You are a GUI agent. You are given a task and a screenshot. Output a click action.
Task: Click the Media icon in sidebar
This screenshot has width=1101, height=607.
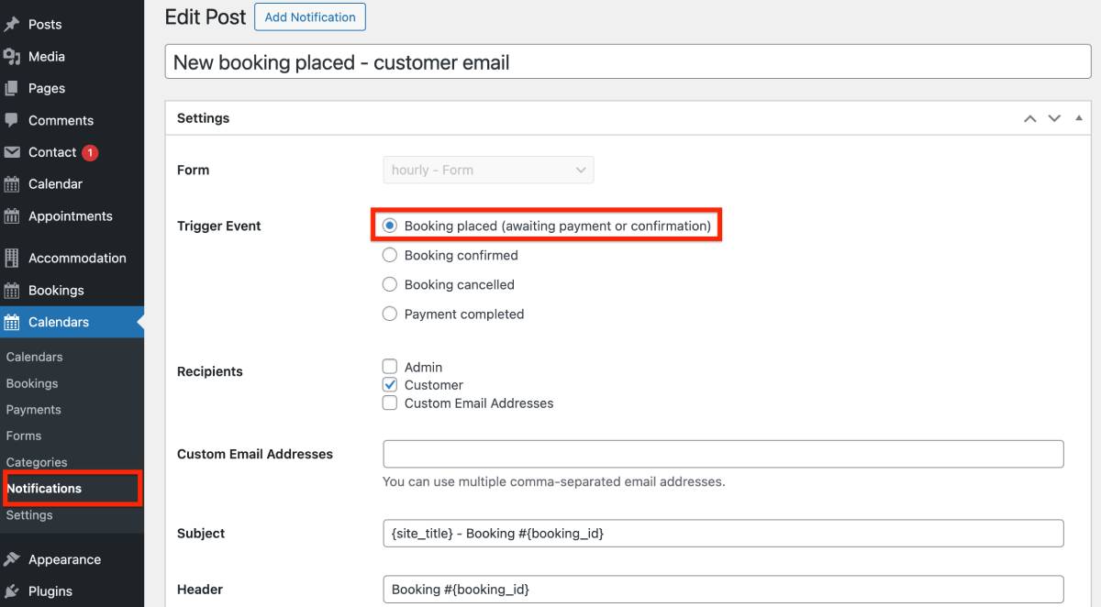(x=12, y=57)
